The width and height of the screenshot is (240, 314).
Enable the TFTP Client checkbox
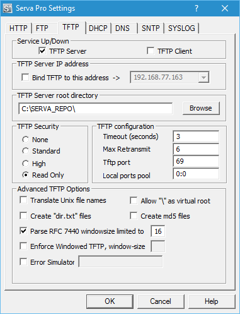pyautogui.click(x=151, y=51)
